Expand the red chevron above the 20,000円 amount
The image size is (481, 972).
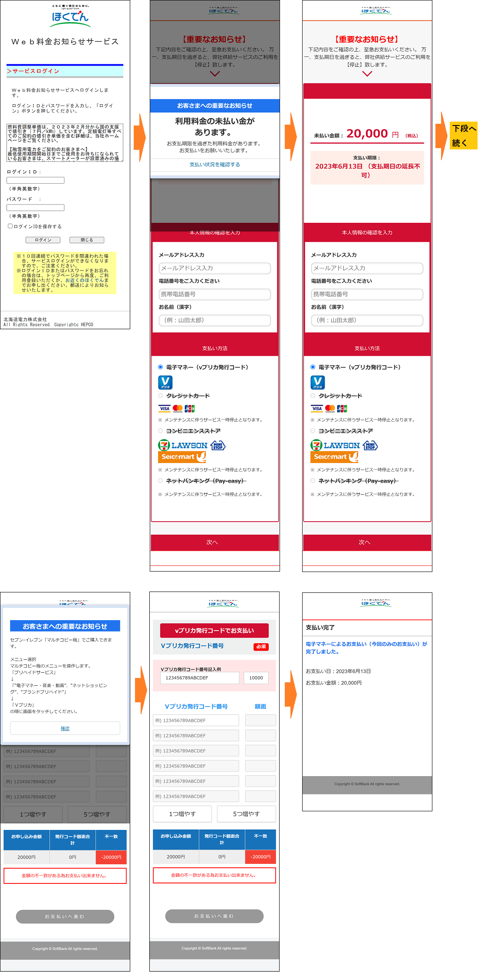coord(367,74)
